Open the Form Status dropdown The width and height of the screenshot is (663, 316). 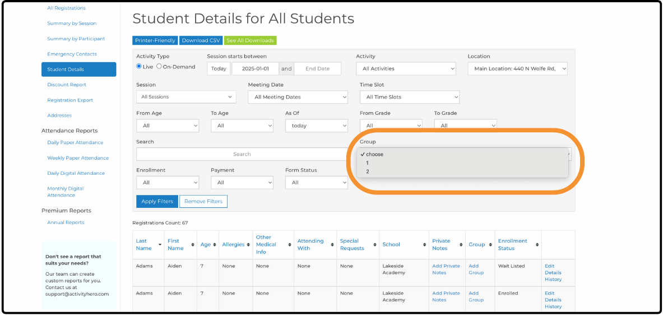click(x=316, y=183)
